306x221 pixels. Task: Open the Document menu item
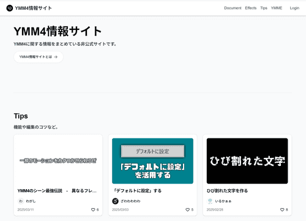point(233,8)
